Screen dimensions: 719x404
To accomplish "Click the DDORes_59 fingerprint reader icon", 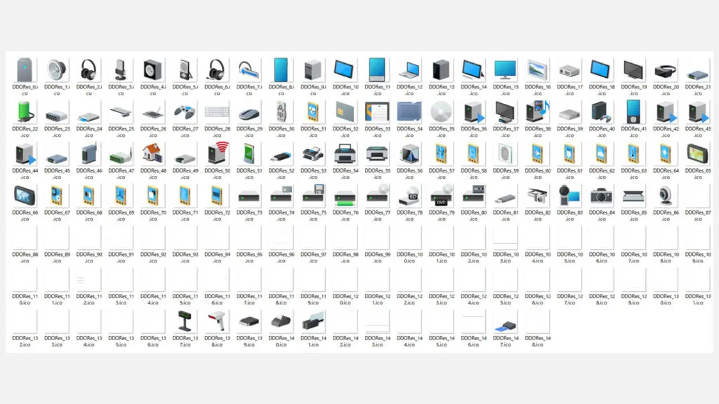I will (506, 154).
